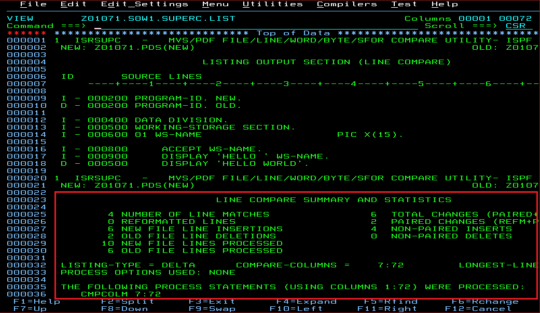Open the Utilities menu
540x313 pixels.
coord(273,4)
